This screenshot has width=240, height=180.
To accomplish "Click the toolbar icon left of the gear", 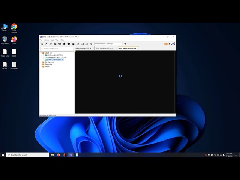I will (51, 44).
